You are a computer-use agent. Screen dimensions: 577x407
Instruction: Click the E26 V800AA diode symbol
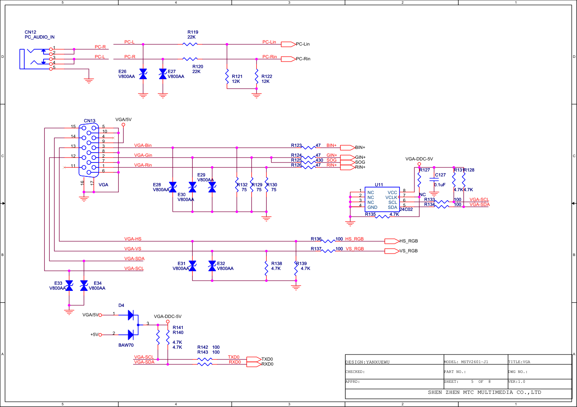click(143, 74)
